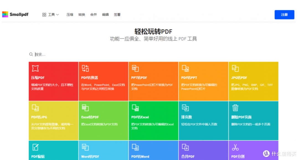Open the PDF转换器 converter icon
This screenshot has height=160, width=299.
pos(85,68)
